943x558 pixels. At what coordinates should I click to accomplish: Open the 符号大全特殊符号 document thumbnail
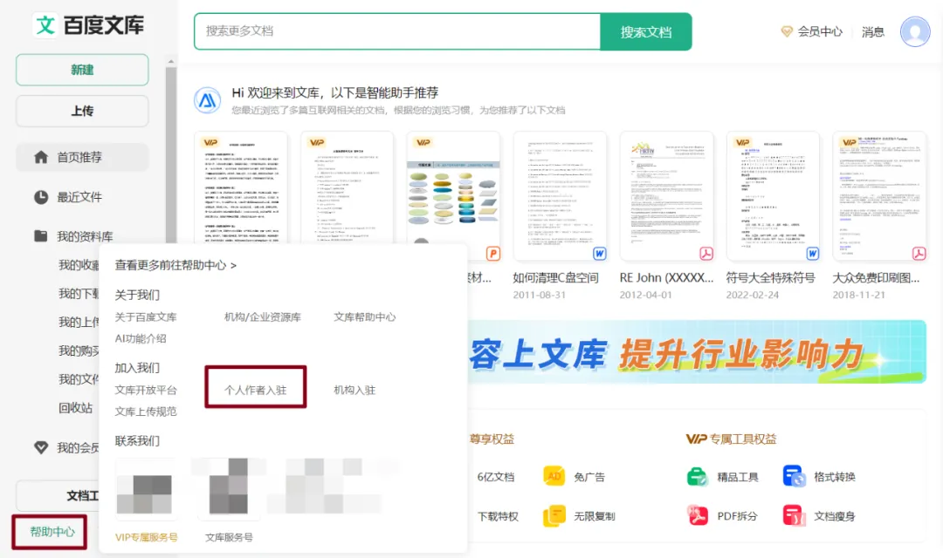pyautogui.click(x=773, y=196)
